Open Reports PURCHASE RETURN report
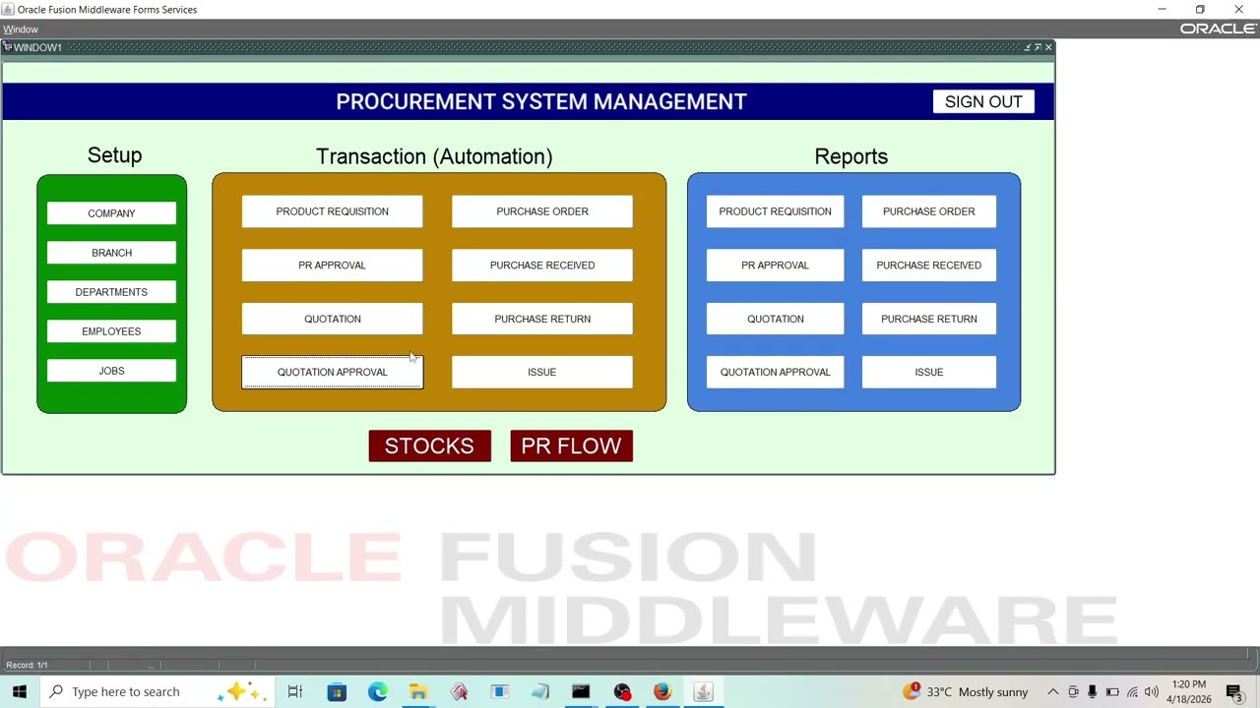This screenshot has height=708, width=1260. coord(929,319)
